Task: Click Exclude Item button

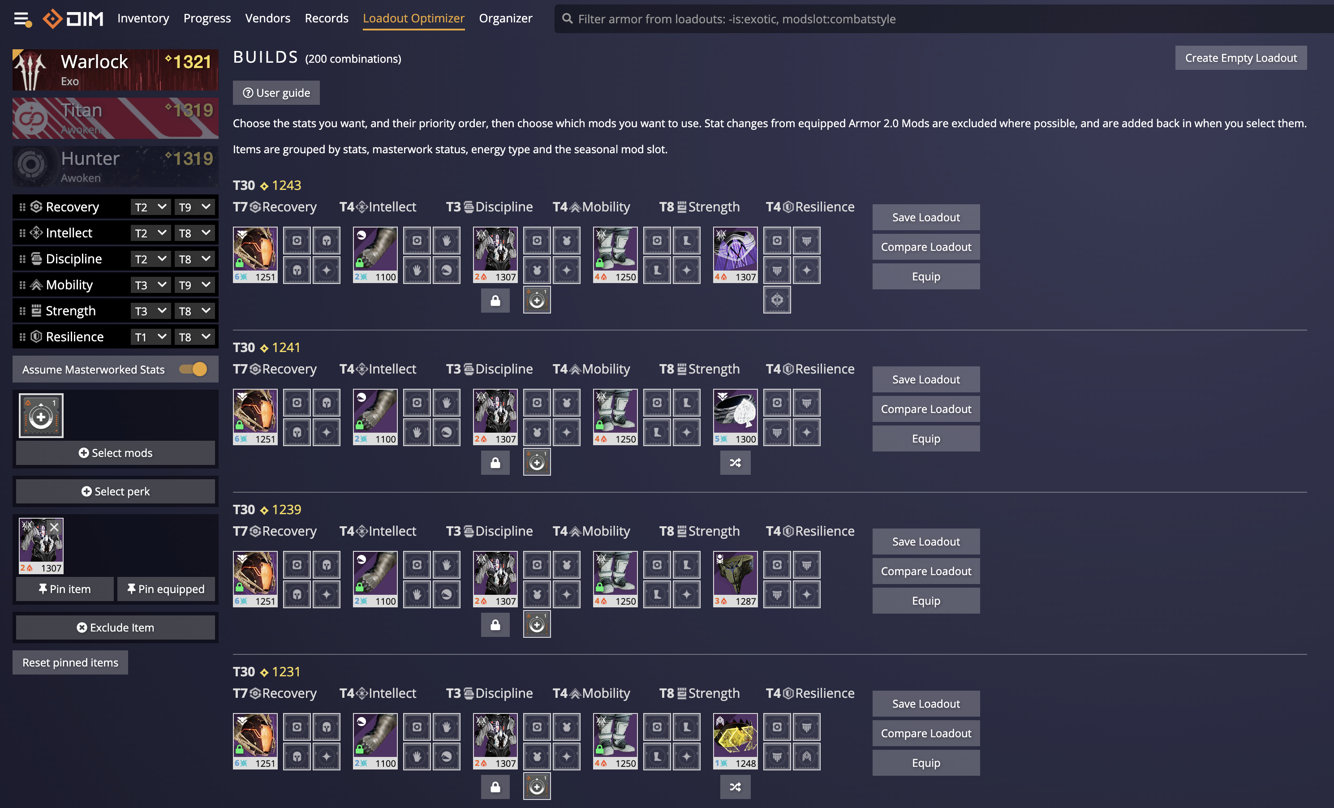Action: [x=115, y=627]
